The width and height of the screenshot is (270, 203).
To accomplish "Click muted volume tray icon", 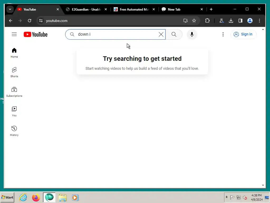I will click(x=245, y=197).
